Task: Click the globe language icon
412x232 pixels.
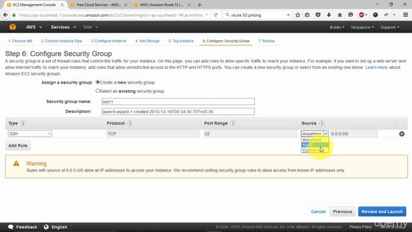Action: click(x=46, y=227)
